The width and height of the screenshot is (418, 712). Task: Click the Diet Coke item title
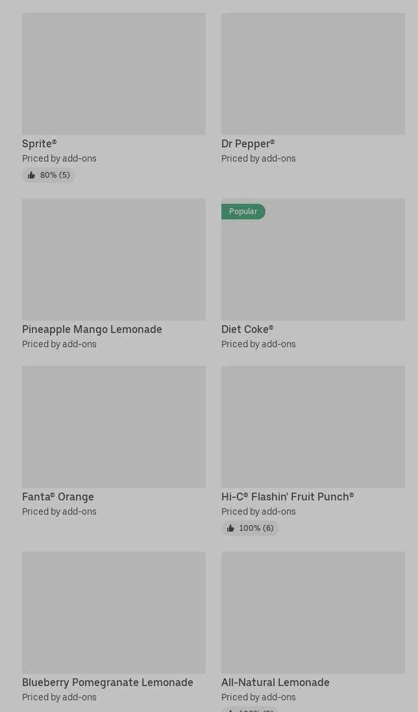[247, 329]
